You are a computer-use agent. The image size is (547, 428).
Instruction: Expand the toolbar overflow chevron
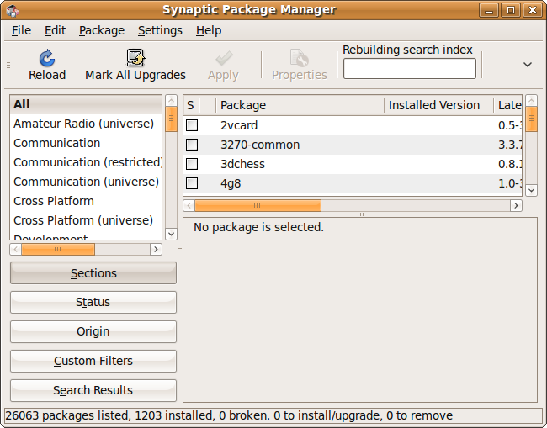[528, 65]
